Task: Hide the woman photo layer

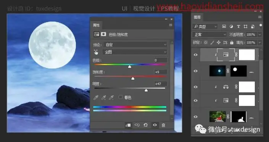Action: [x=195, y=117]
